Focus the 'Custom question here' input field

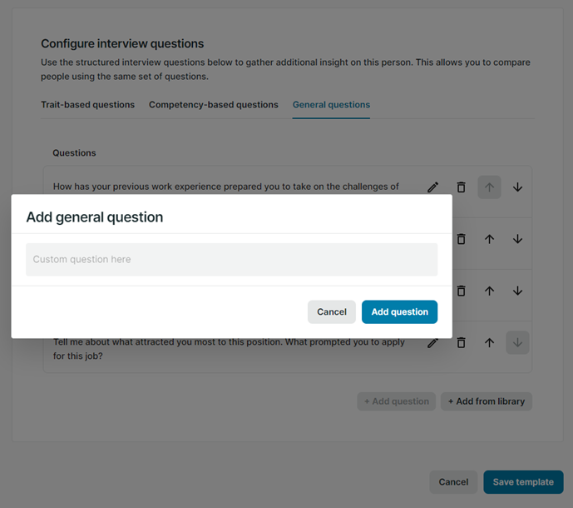pyautogui.click(x=232, y=260)
